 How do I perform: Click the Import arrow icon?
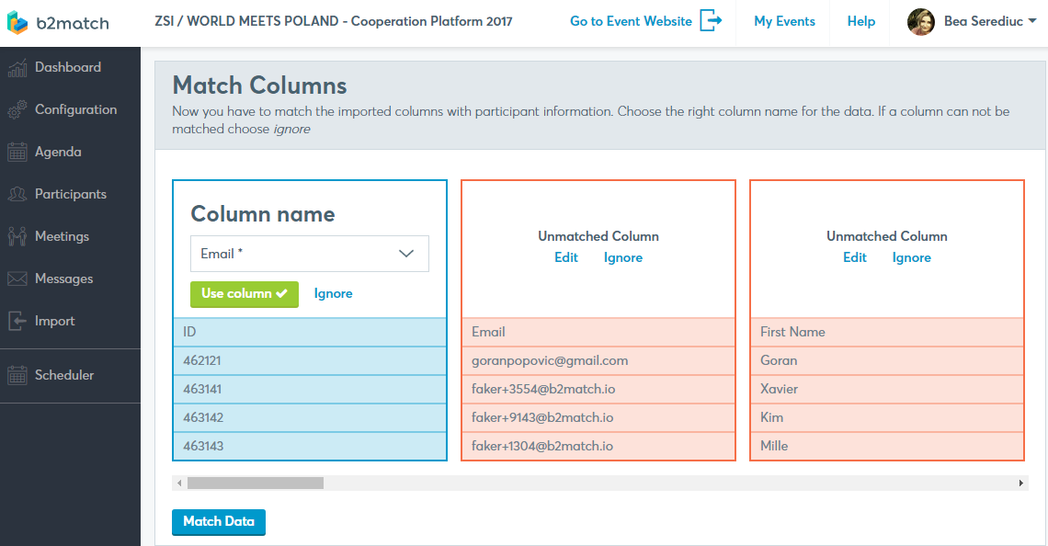[17, 321]
